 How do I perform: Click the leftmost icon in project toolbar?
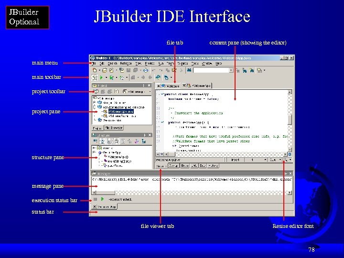point(96,91)
